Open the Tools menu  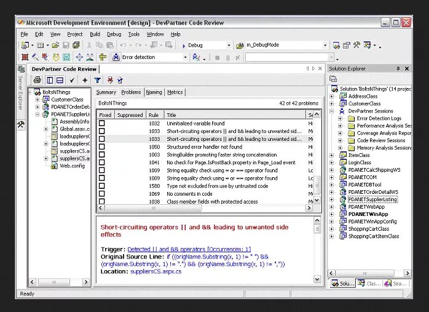(x=134, y=34)
